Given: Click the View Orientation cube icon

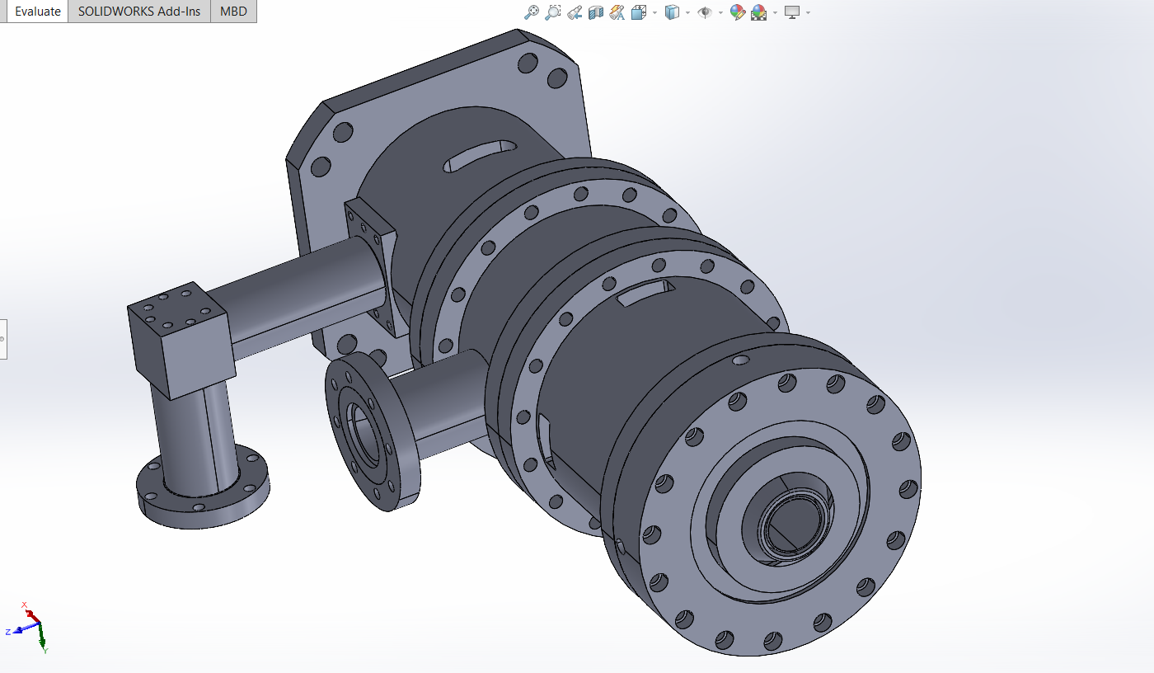Looking at the screenshot, I should pyautogui.click(x=639, y=12).
